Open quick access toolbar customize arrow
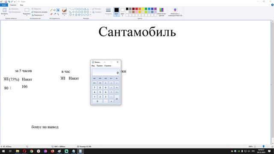This screenshot has width=274, height=154. click(x=15, y=2)
